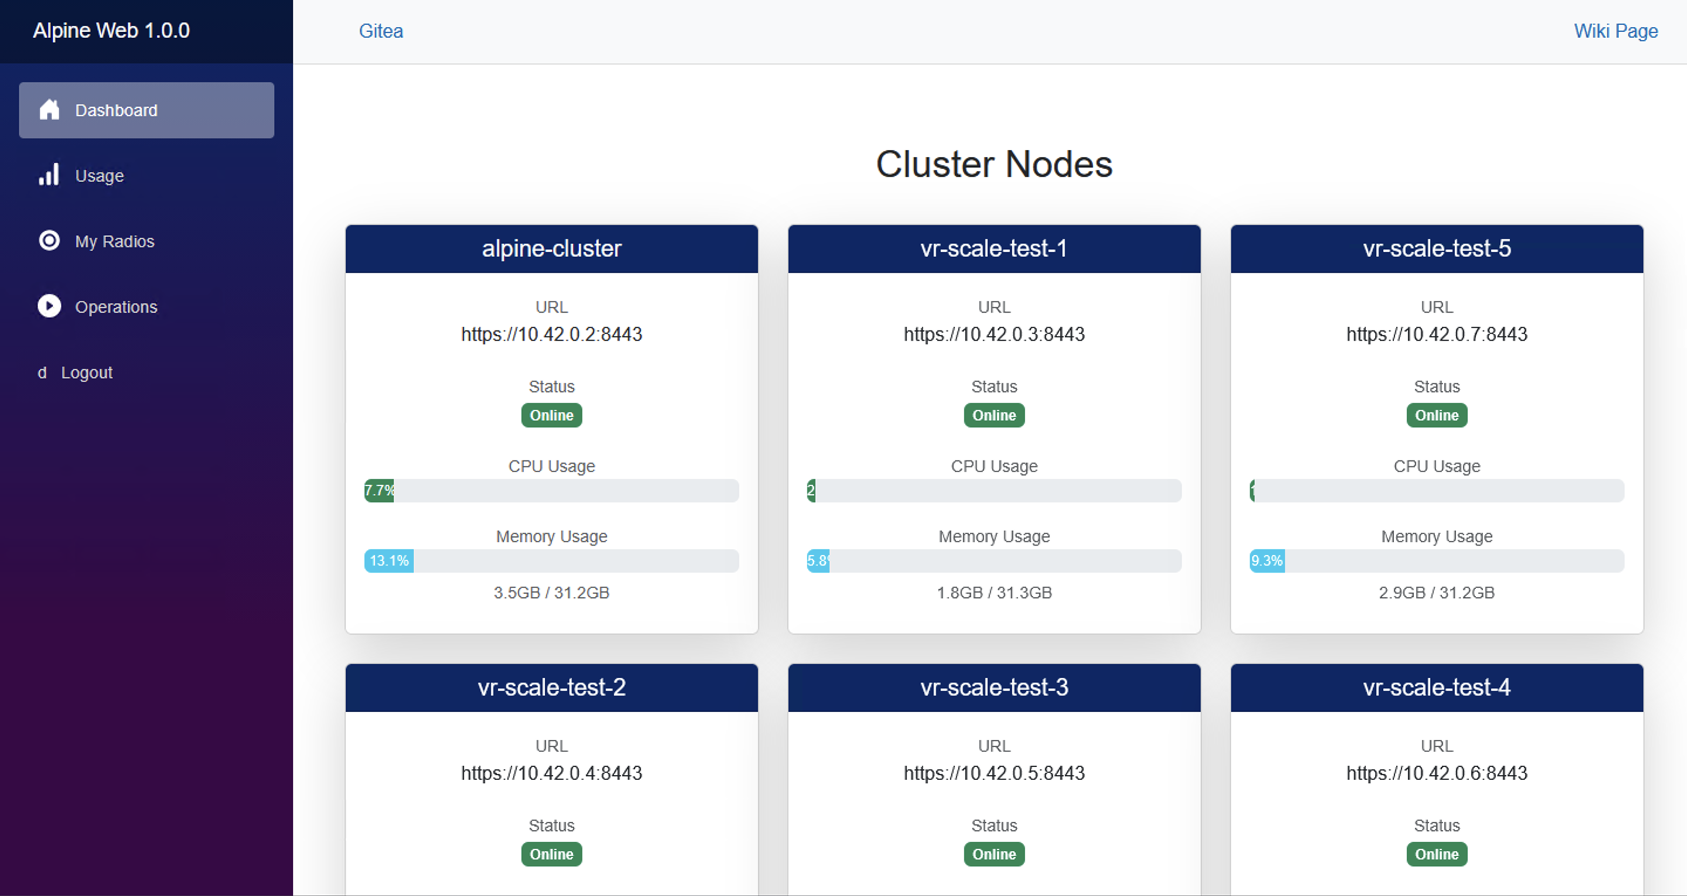1687x896 pixels.
Task: Click the Usage bar chart icon
Action: pyautogui.click(x=49, y=175)
